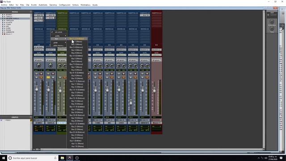
Task: Open the GRUPOS panel options menu
Action: 31,117
